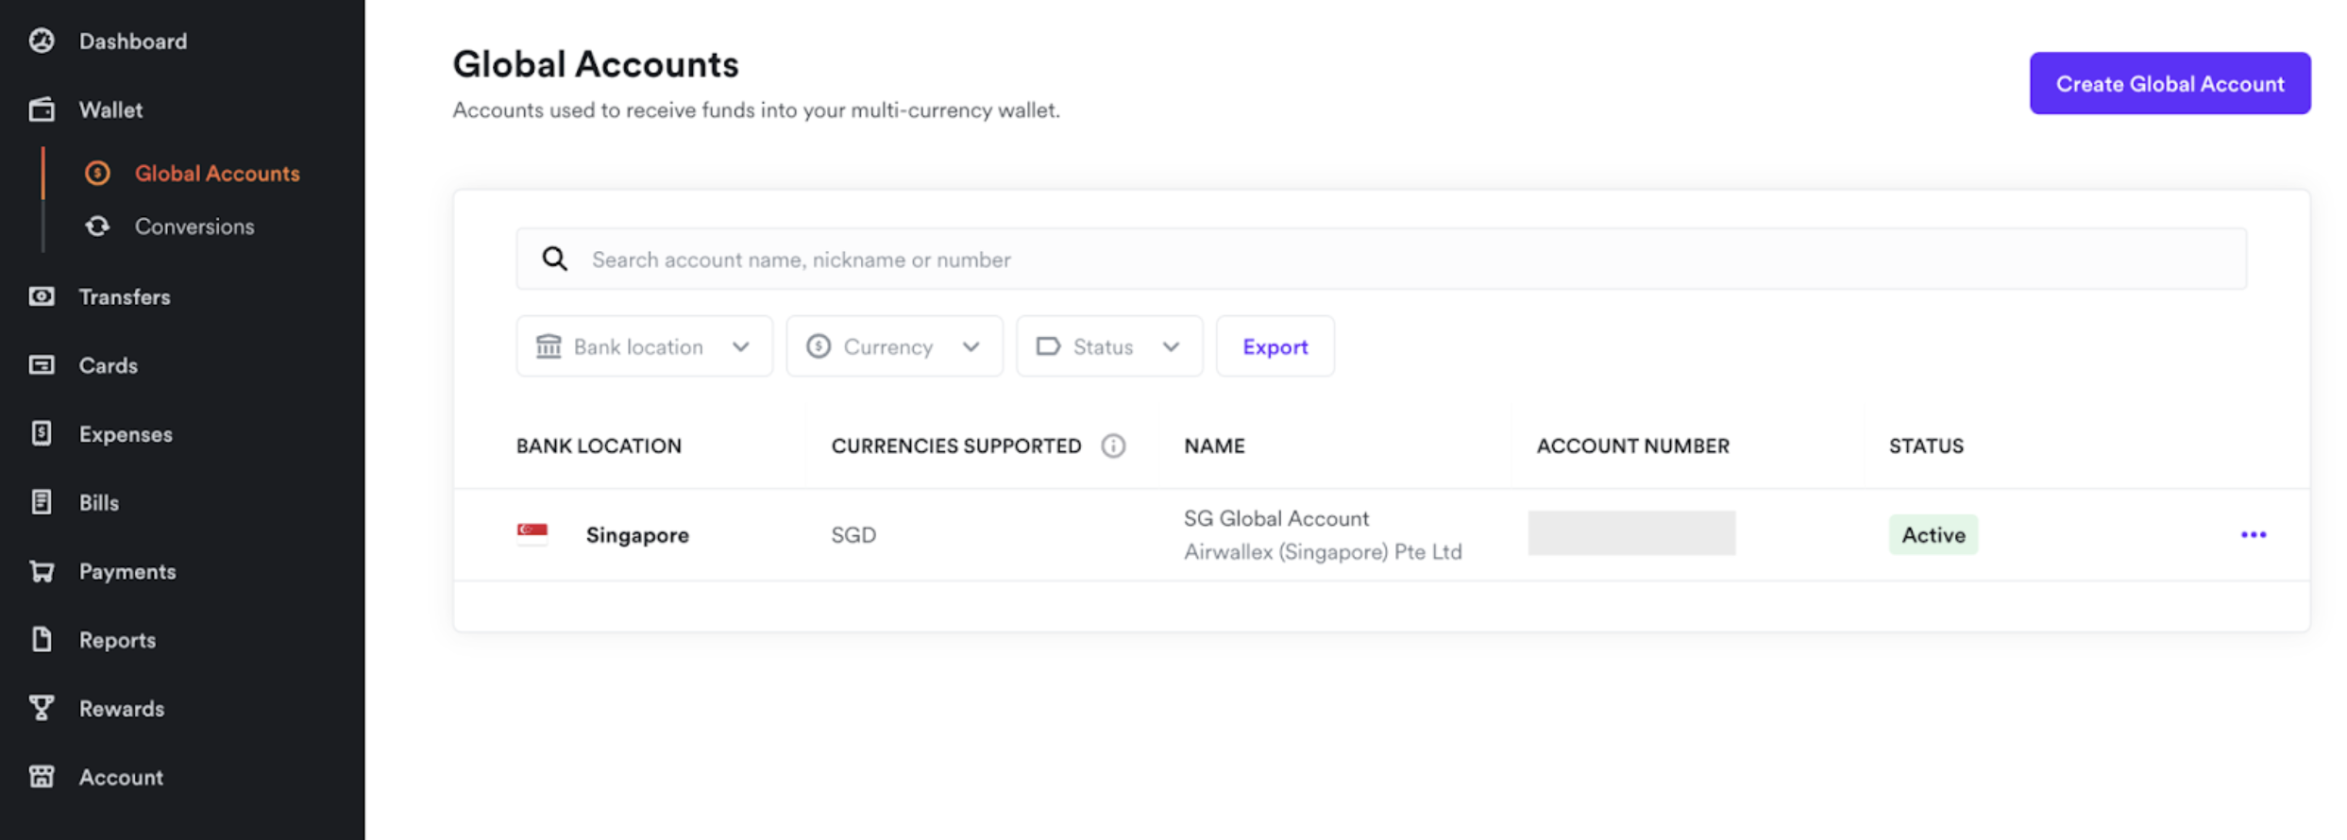Click the Singapore flag icon
Screen dimensions: 2347x840
click(x=532, y=534)
